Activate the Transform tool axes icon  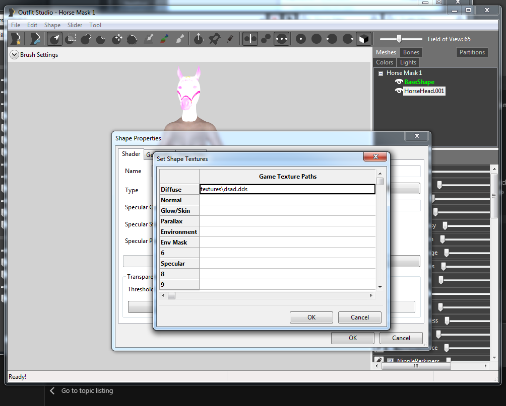coord(199,39)
